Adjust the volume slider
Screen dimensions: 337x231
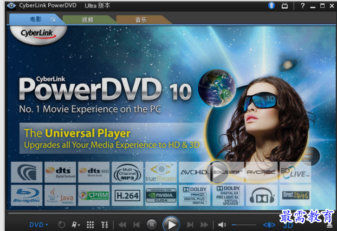point(244,225)
